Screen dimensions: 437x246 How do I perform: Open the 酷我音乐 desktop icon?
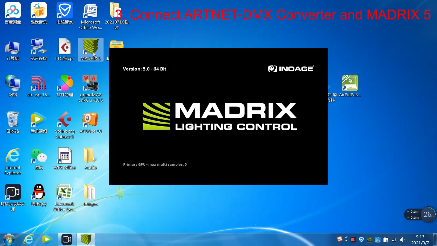(39, 13)
